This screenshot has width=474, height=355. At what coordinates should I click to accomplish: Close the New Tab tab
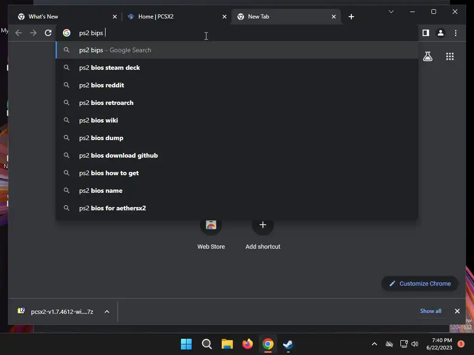coord(333,17)
